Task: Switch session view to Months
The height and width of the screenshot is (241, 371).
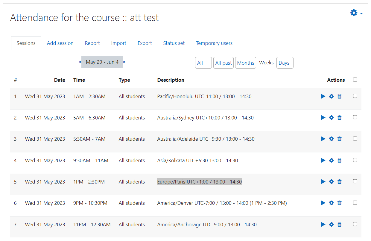Action: point(245,63)
